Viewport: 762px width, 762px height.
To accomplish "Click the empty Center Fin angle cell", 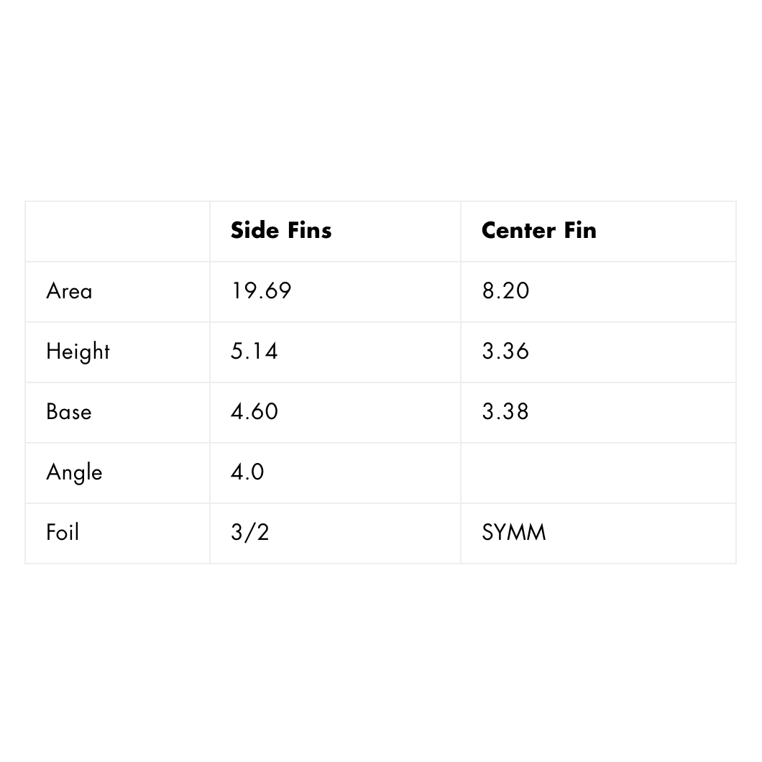I will [x=597, y=472].
